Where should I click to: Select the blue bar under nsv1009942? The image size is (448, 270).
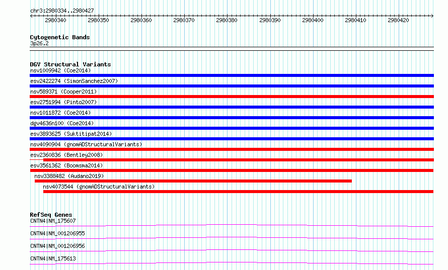(x=232, y=75)
